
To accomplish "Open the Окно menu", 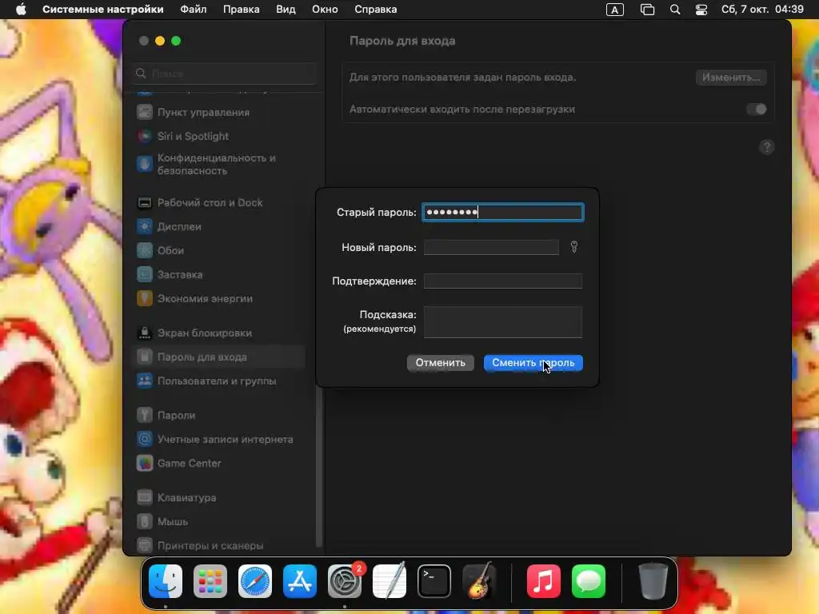I will (x=325, y=10).
